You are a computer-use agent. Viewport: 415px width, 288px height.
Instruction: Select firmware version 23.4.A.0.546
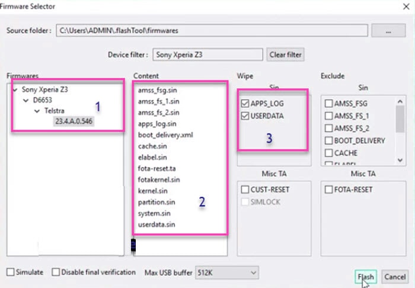[74, 121]
